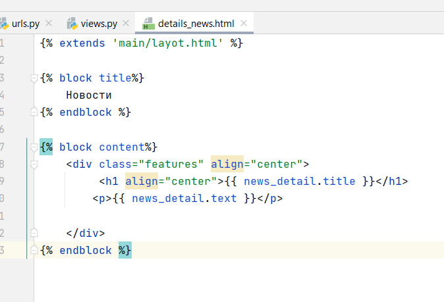
Task: Close the views.py tab
Action: (x=126, y=23)
